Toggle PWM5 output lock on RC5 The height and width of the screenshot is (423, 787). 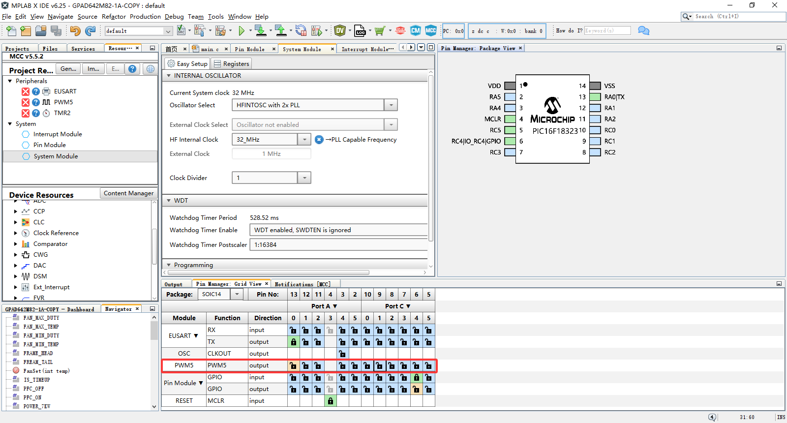[x=428, y=365]
